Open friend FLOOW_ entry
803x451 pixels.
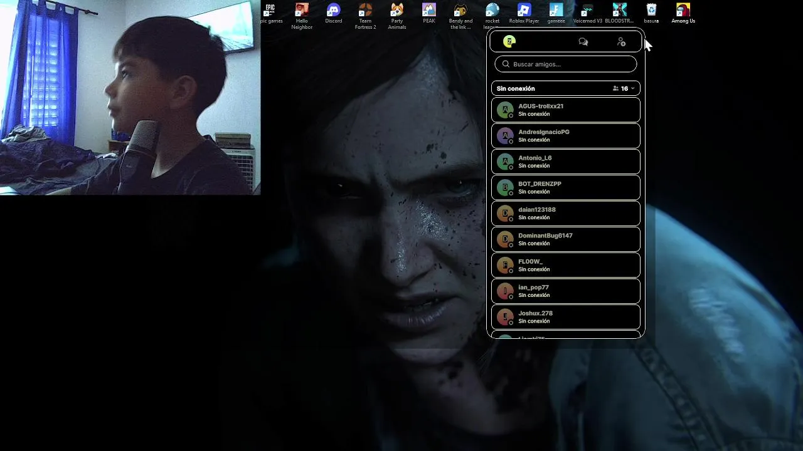click(566, 265)
